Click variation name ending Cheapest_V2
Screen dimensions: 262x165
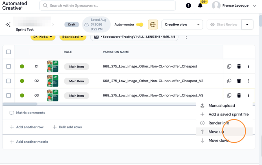click(153, 81)
